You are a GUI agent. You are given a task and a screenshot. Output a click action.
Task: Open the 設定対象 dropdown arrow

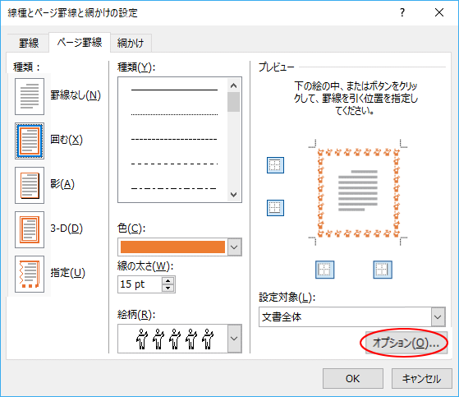pos(438,316)
